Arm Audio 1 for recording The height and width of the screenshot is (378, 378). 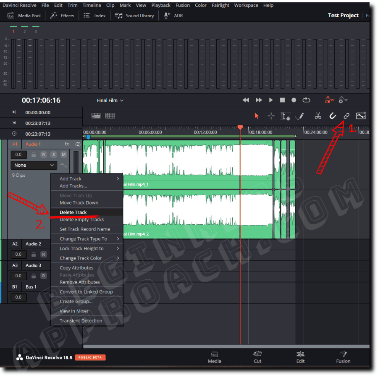[43, 155]
